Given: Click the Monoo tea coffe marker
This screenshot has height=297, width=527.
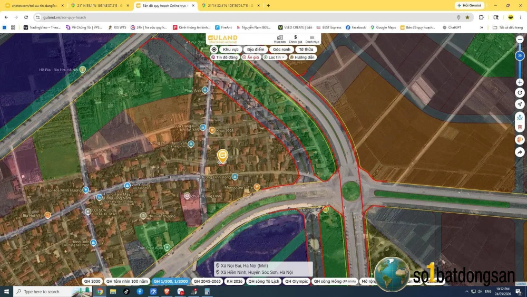Looking at the screenshot, I should 257,187.
